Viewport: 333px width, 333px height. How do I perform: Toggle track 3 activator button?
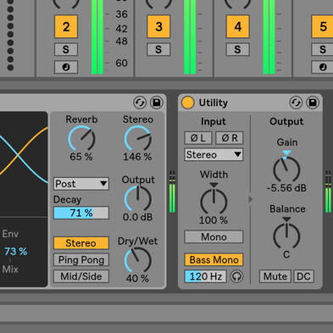click(158, 27)
